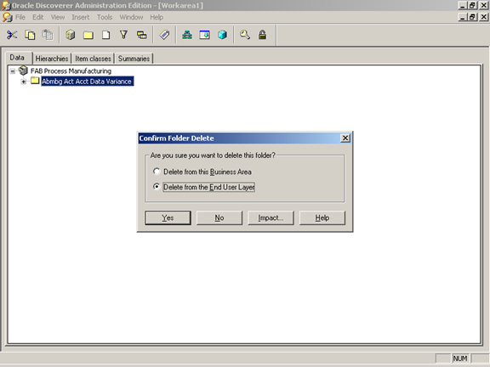Screen dimensions: 490x367
Task: Click the New Folder toolbar icon
Action: (88, 35)
